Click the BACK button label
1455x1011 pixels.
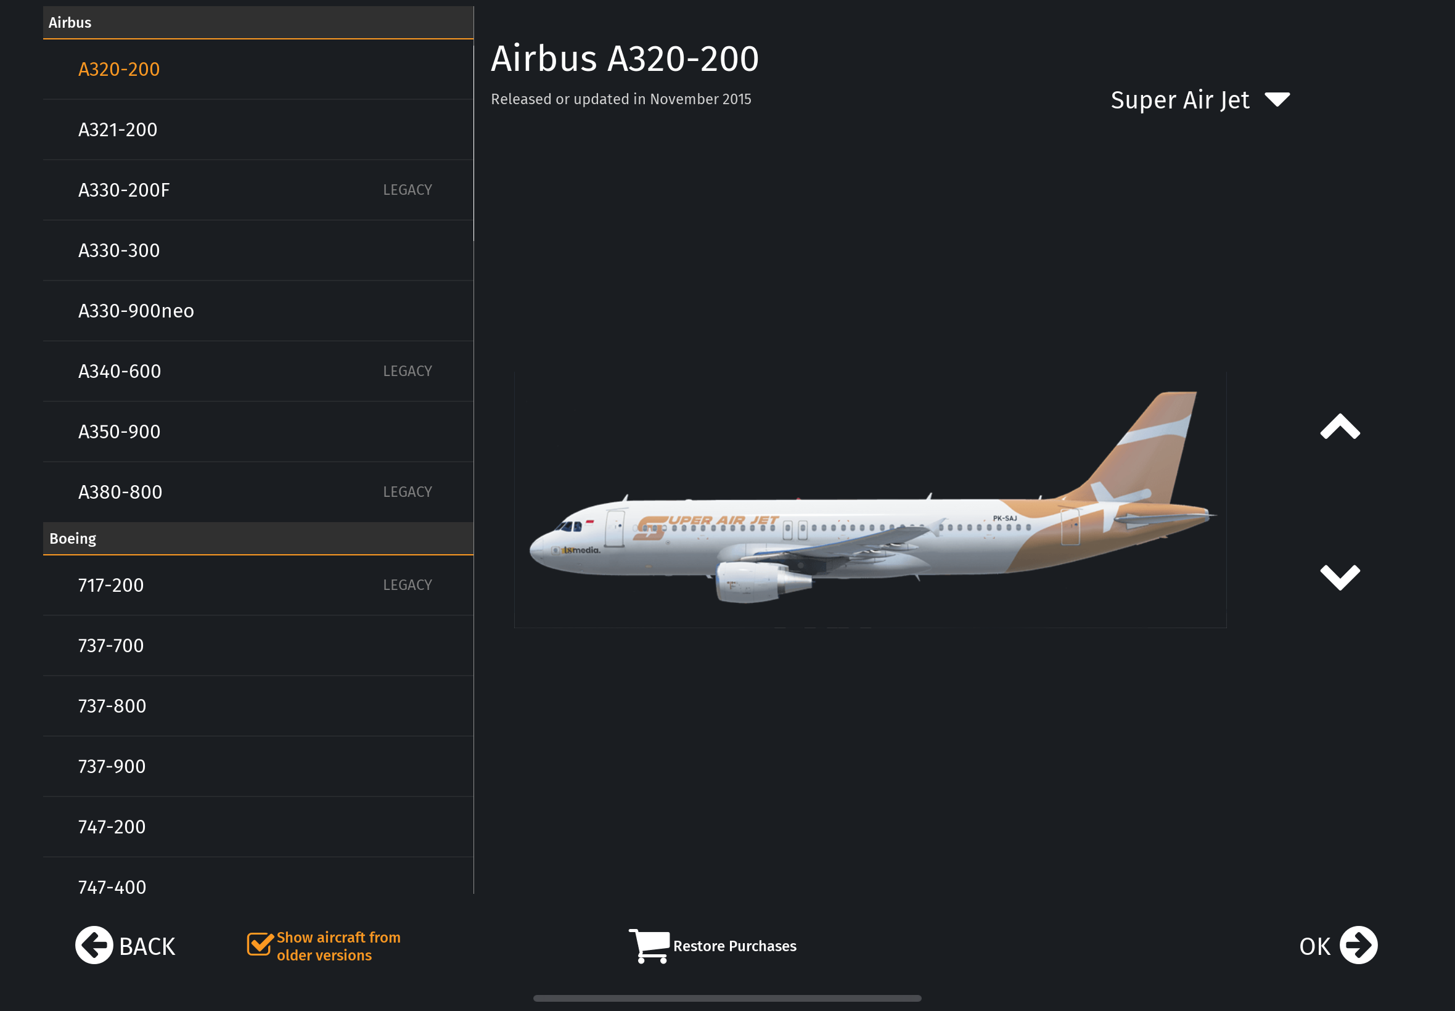(x=147, y=946)
